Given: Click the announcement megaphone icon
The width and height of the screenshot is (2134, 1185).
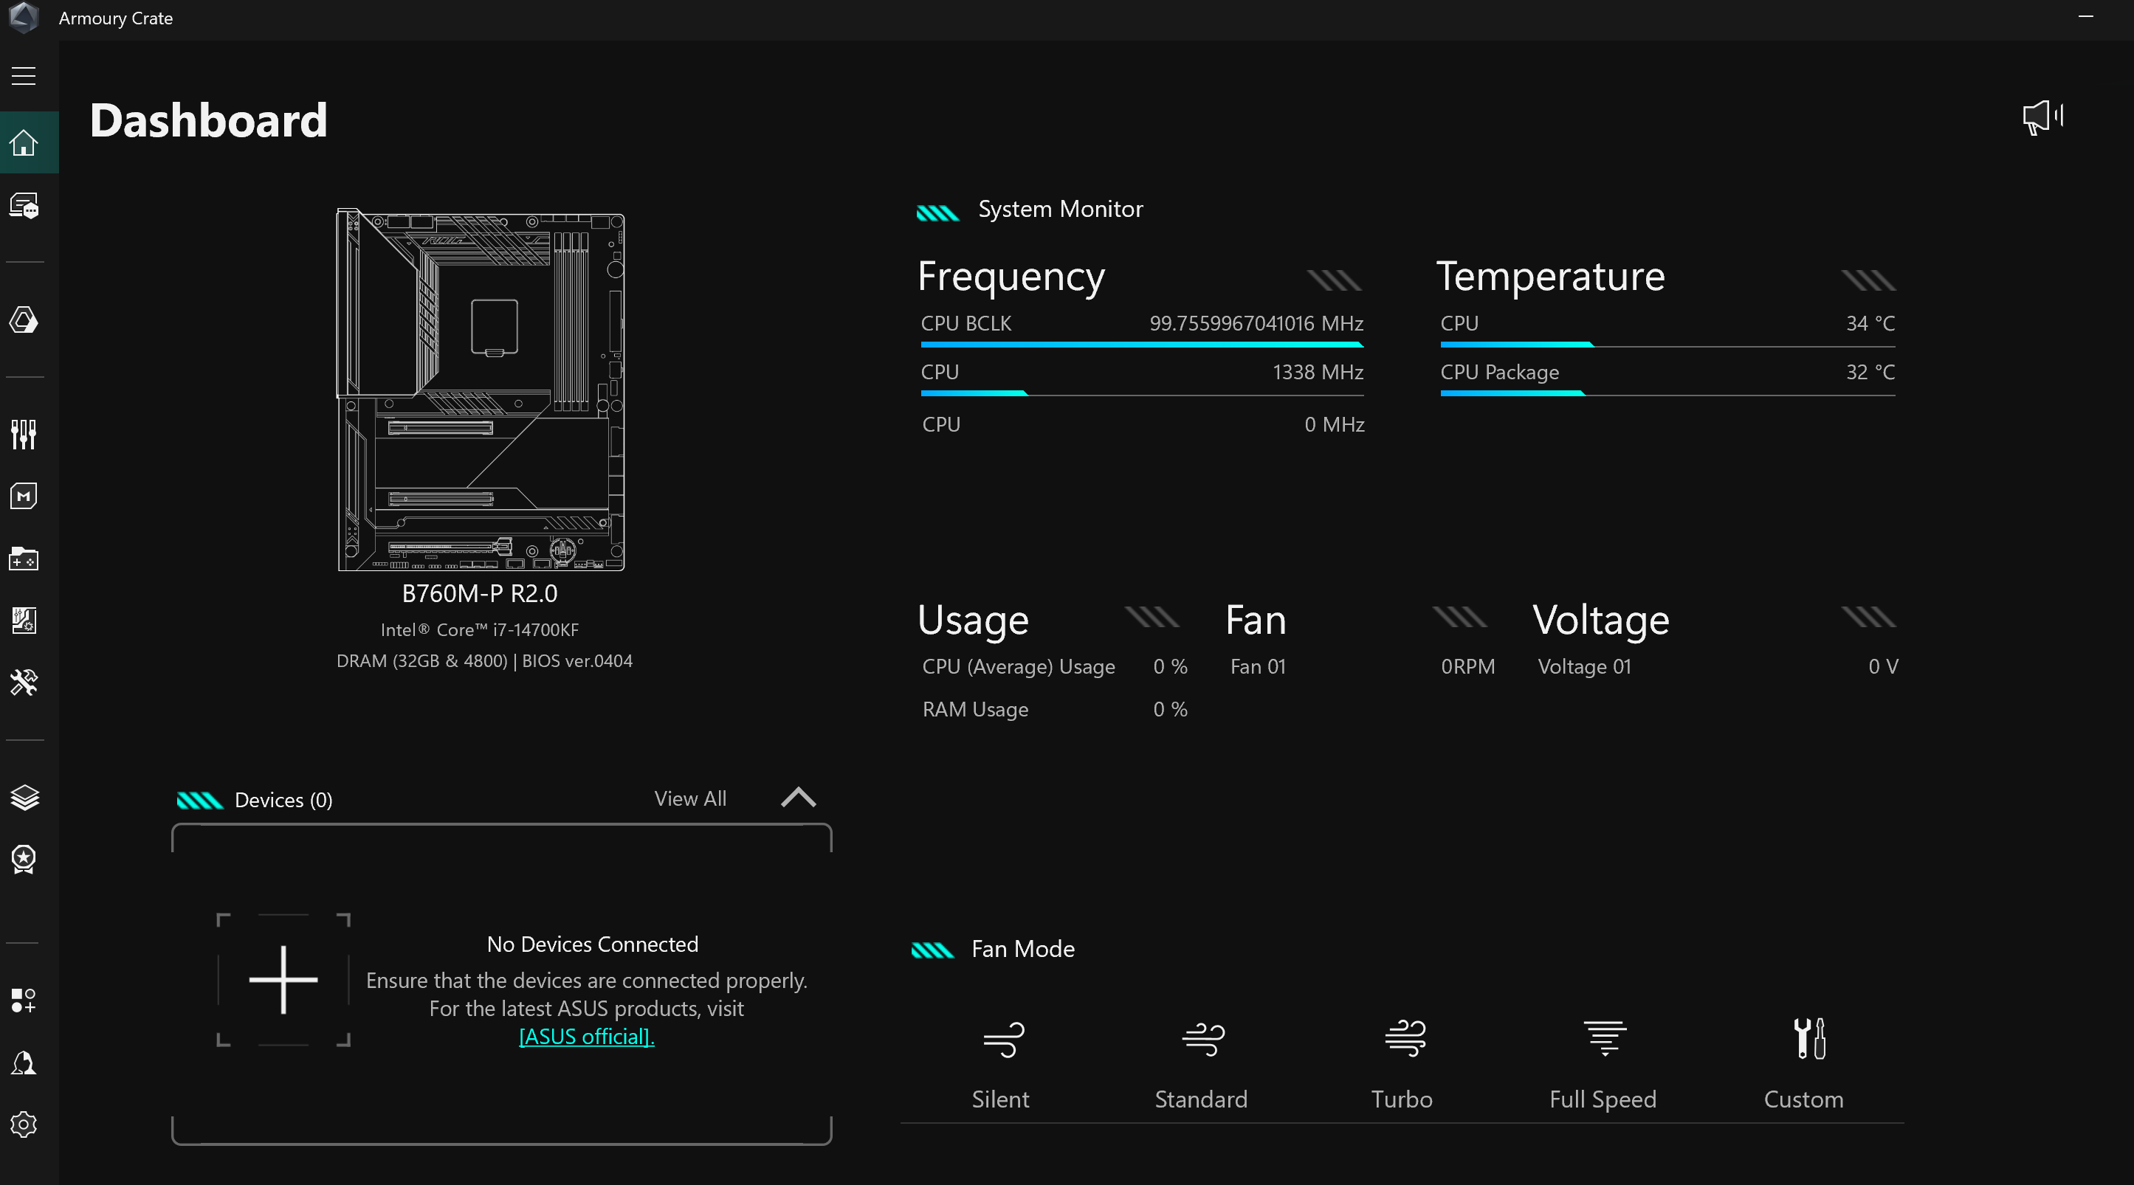Looking at the screenshot, I should tap(2042, 117).
